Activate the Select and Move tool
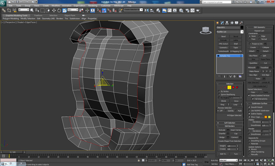The width and height of the screenshot is (275, 166). point(54,10)
